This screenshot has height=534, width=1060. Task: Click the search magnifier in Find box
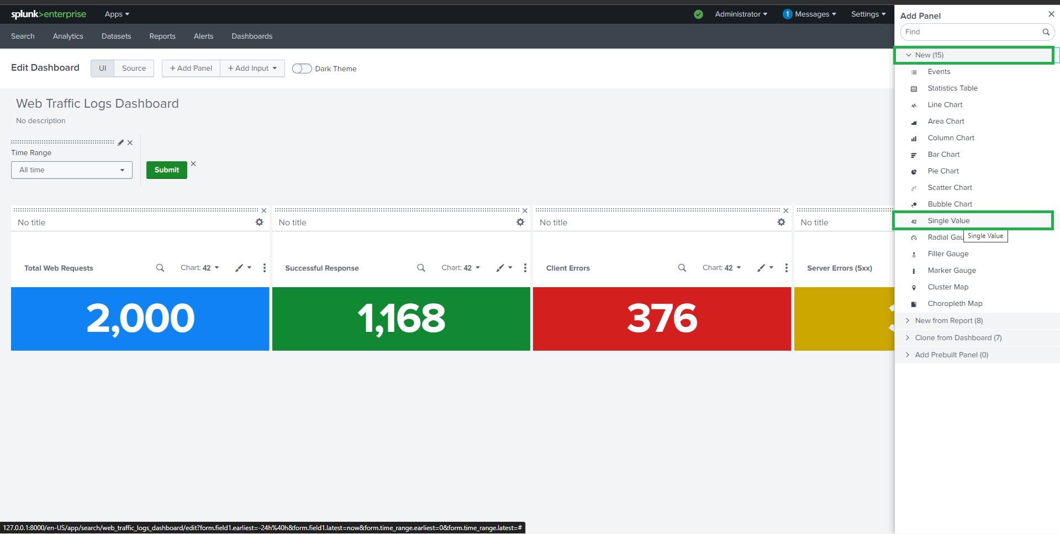[1046, 32]
